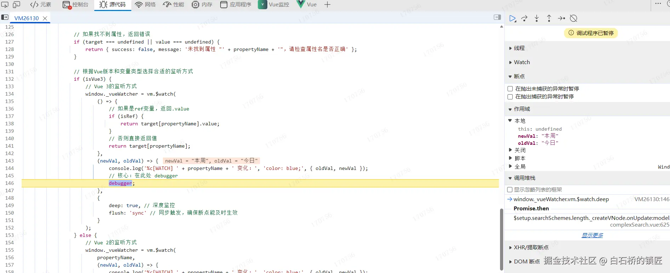The image size is (670, 273).
Task: Open the 性能 (Performance) tab
Action: (x=174, y=5)
